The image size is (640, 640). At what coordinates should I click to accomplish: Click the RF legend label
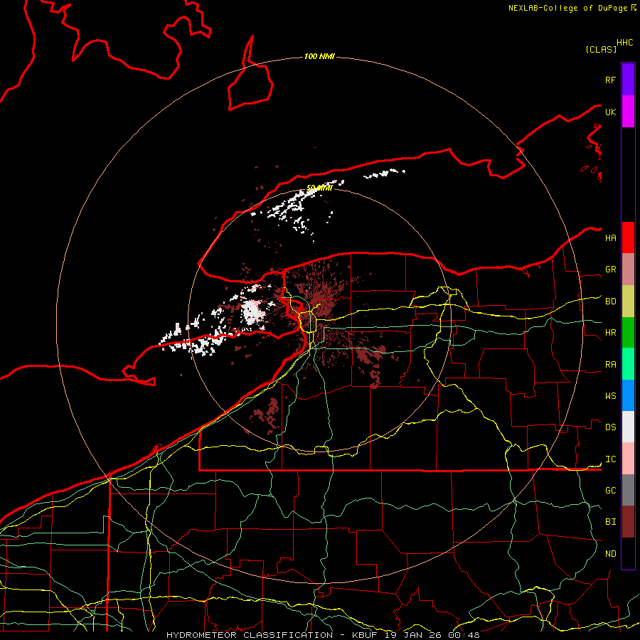pos(611,80)
